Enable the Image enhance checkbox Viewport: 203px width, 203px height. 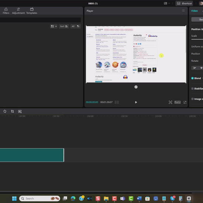pos(192,99)
